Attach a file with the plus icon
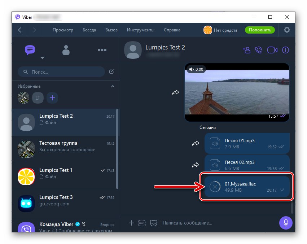307x244 pixels. [131, 223]
